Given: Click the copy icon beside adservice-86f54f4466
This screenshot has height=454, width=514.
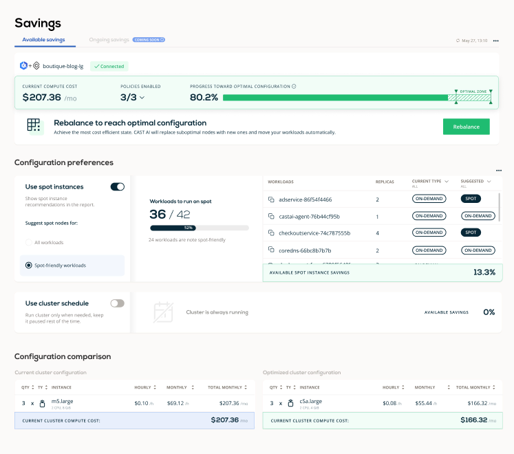Looking at the screenshot, I should (272, 199).
